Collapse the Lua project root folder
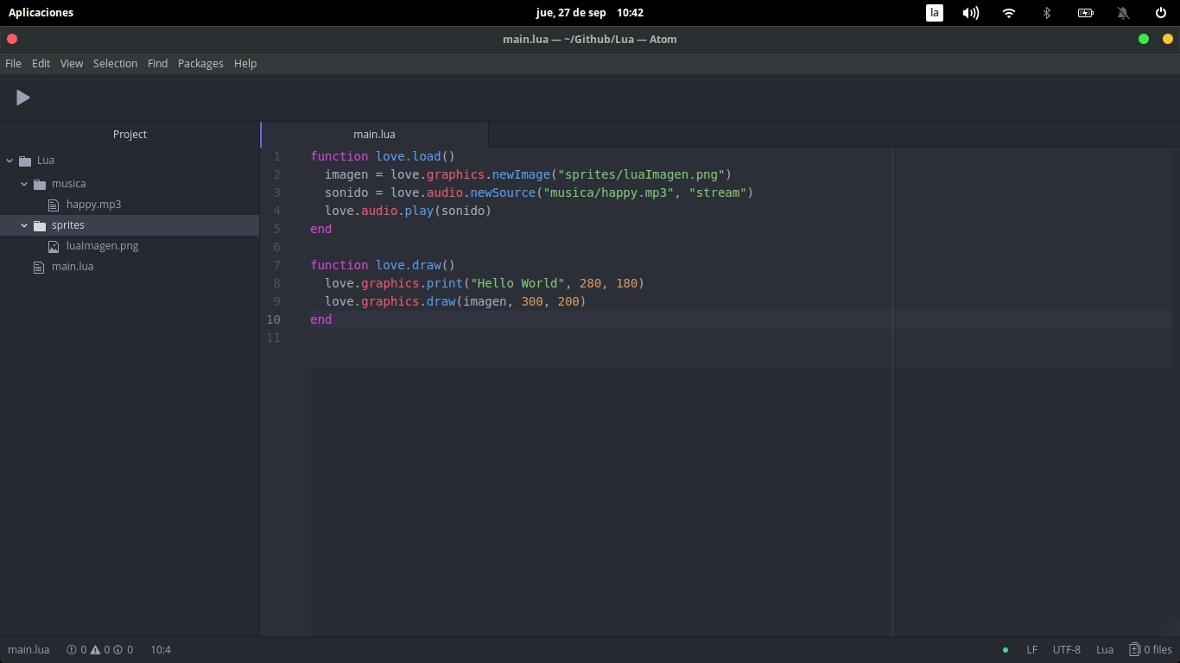 pyautogui.click(x=9, y=160)
